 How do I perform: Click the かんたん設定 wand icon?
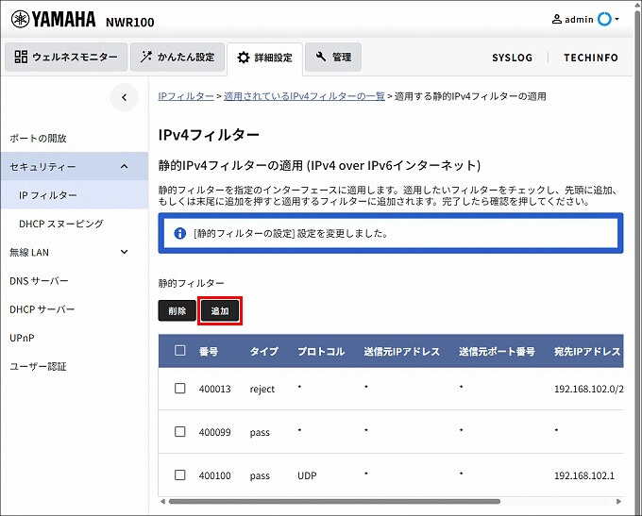click(x=145, y=57)
